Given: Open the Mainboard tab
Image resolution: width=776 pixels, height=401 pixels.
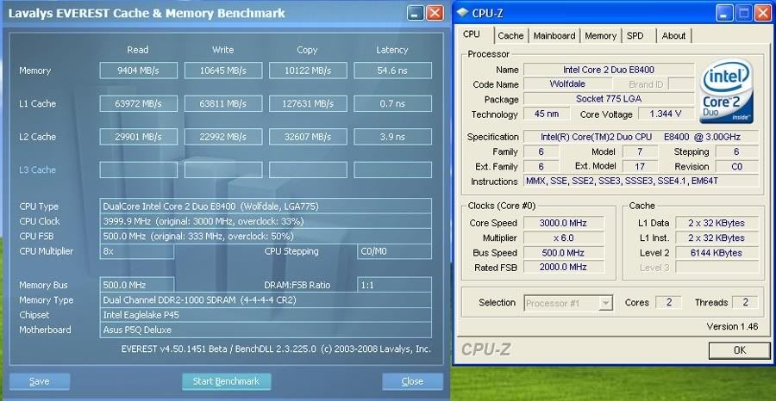Looking at the screenshot, I should [554, 35].
